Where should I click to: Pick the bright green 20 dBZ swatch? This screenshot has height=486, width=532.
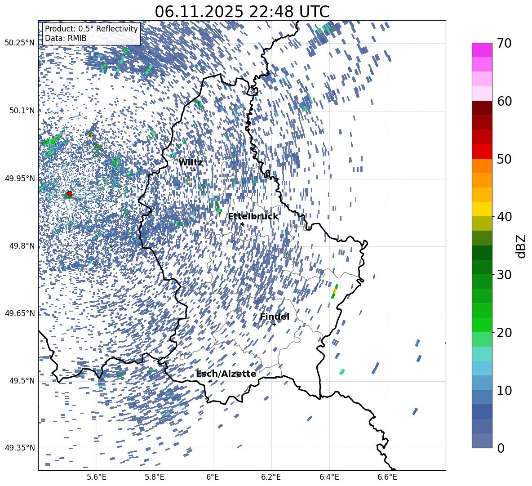tap(482, 325)
